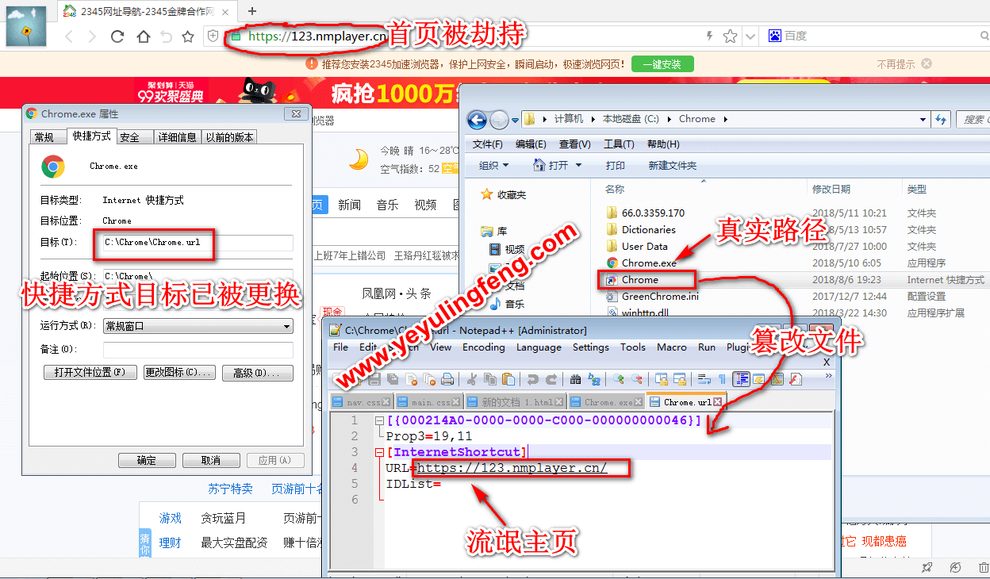
Task: Switch to Chrome.exe tab in Notepad++
Action: pyautogui.click(x=607, y=402)
